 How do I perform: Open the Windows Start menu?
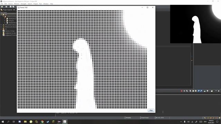coord(3,122)
